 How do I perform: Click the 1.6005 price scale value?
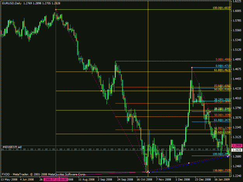click(x=237, y=11)
